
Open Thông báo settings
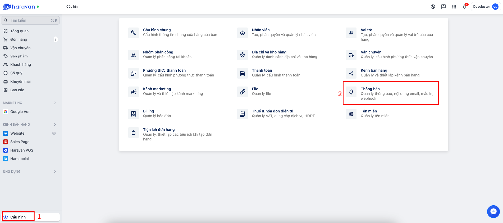pos(370,89)
